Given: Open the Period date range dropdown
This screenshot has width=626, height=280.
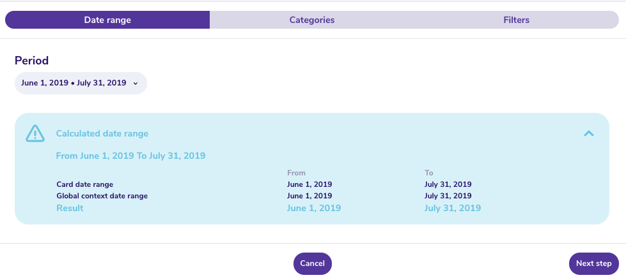Looking at the screenshot, I should tap(81, 84).
